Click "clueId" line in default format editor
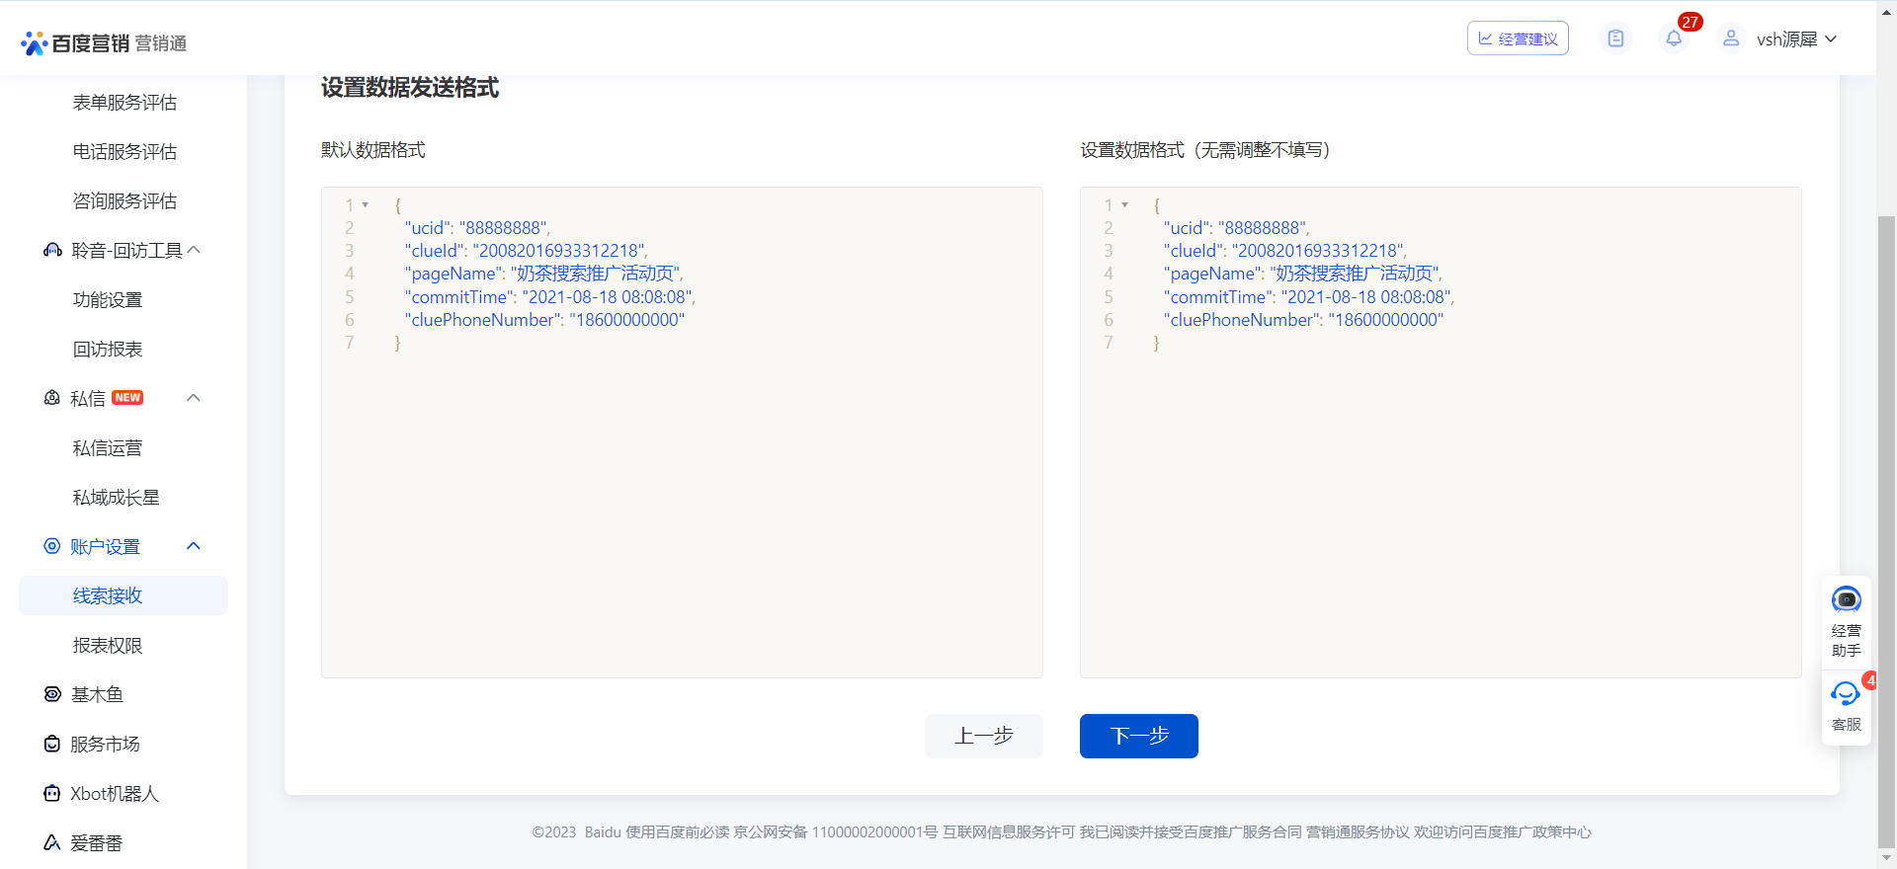Image resolution: width=1897 pixels, height=869 pixels. 526,251
